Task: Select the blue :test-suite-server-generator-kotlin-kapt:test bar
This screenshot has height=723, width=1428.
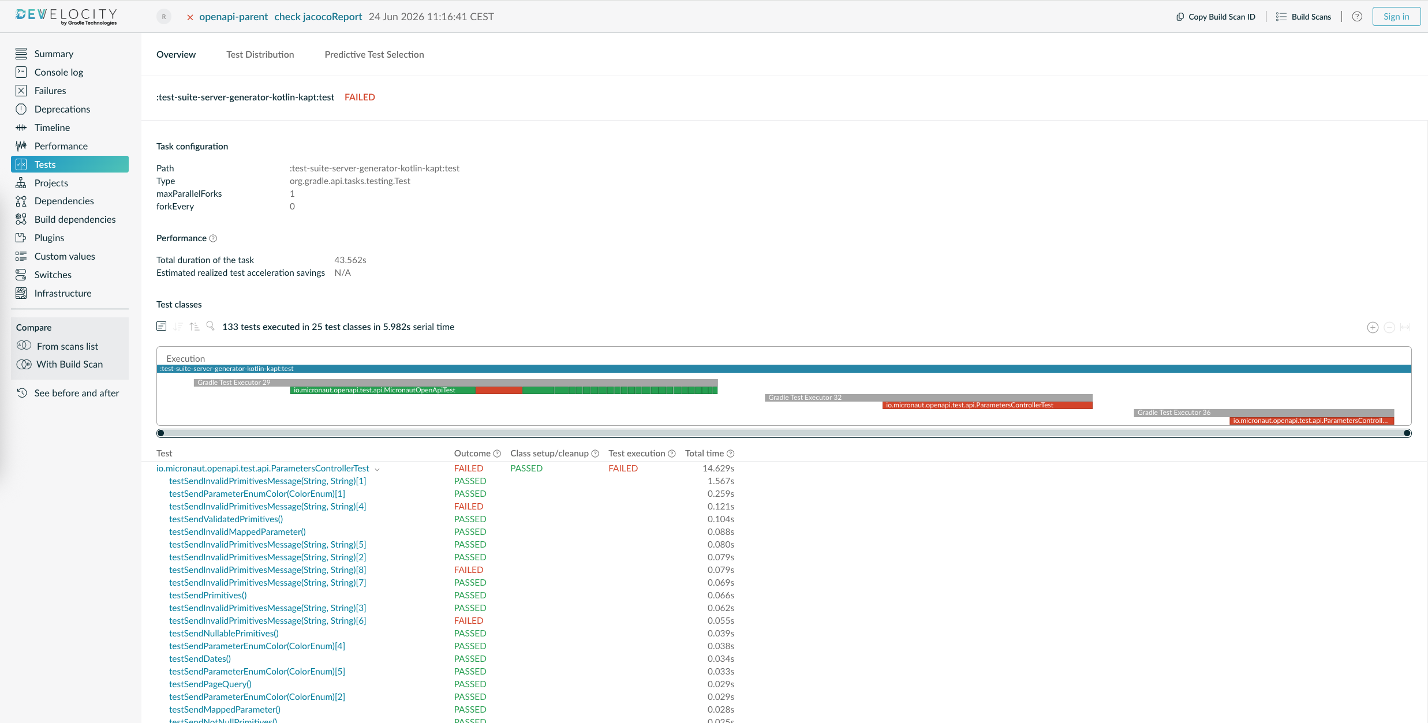Action: (x=784, y=369)
